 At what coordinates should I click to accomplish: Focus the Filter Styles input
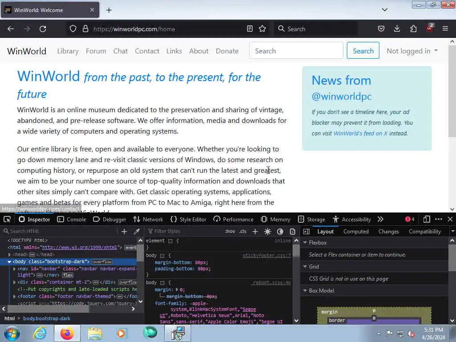[x=185, y=232]
